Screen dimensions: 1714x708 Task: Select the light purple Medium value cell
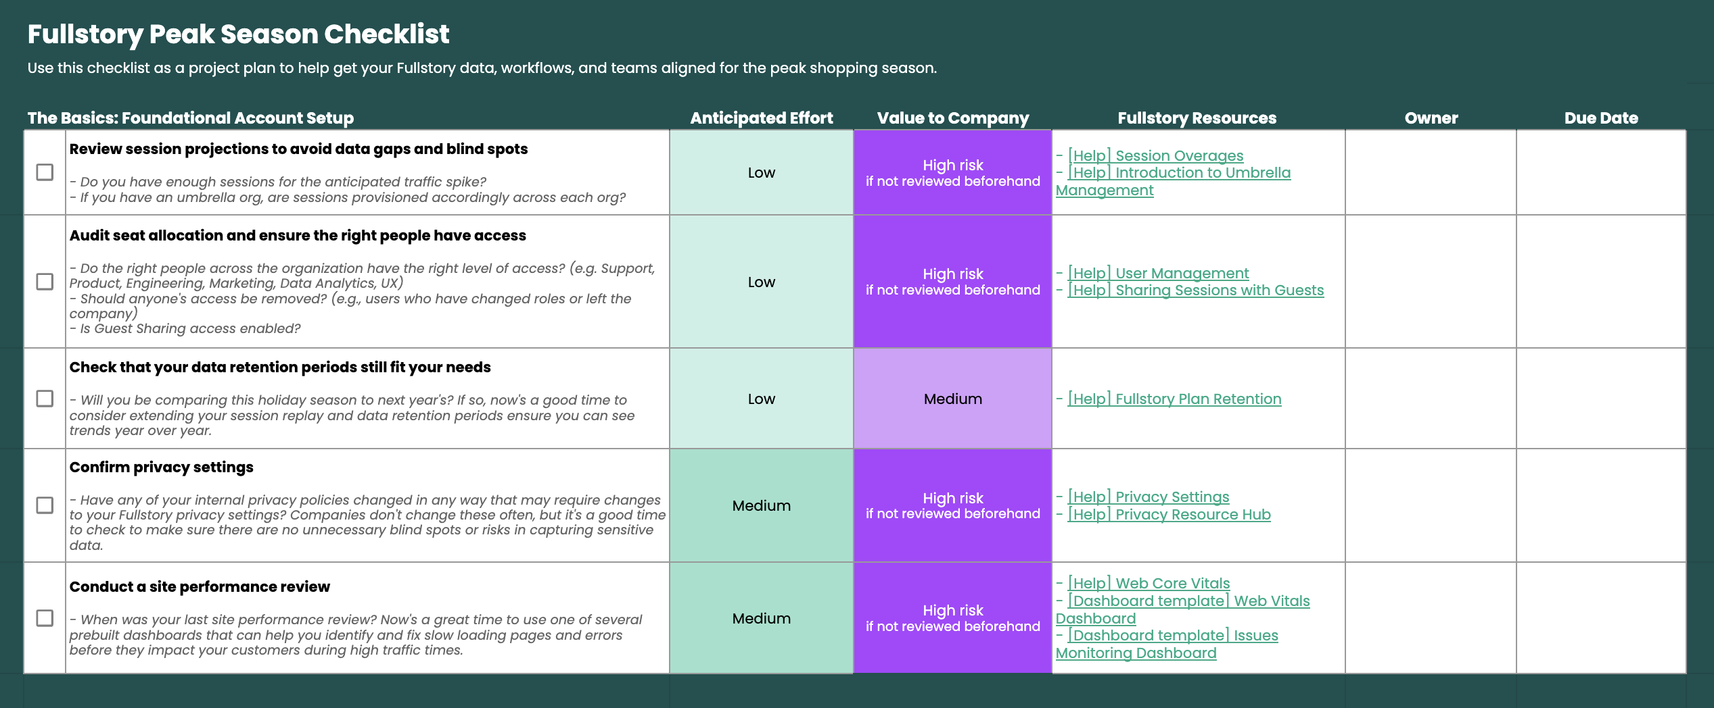pos(952,399)
